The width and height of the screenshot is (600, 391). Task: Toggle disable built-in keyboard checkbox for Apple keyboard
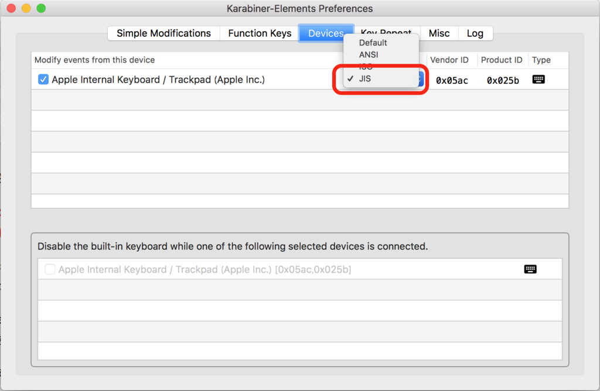tap(50, 269)
